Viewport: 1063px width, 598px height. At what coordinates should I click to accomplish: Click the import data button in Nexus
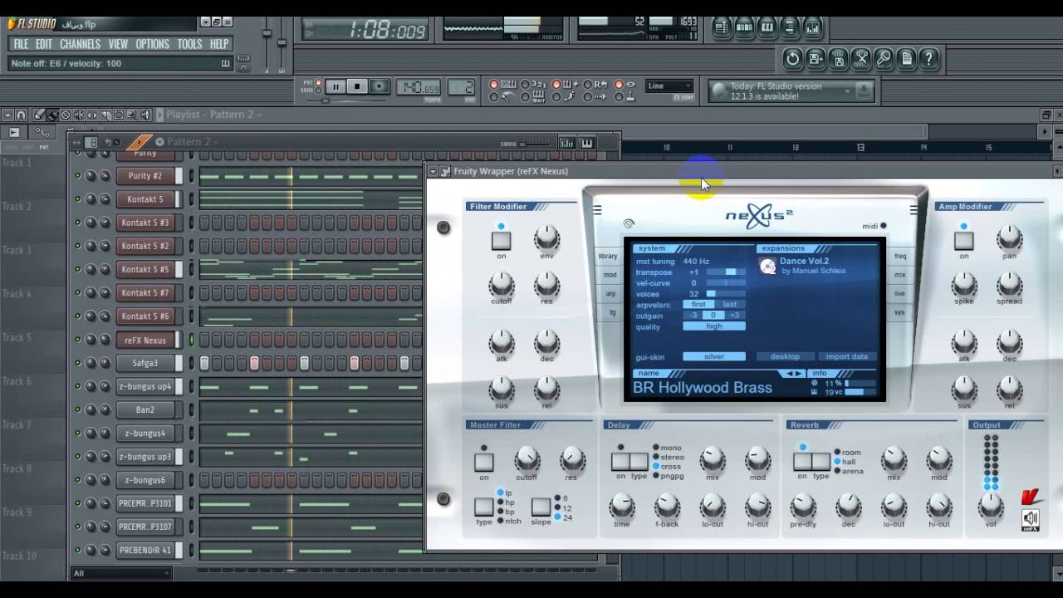pyautogui.click(x=847, y=356)
